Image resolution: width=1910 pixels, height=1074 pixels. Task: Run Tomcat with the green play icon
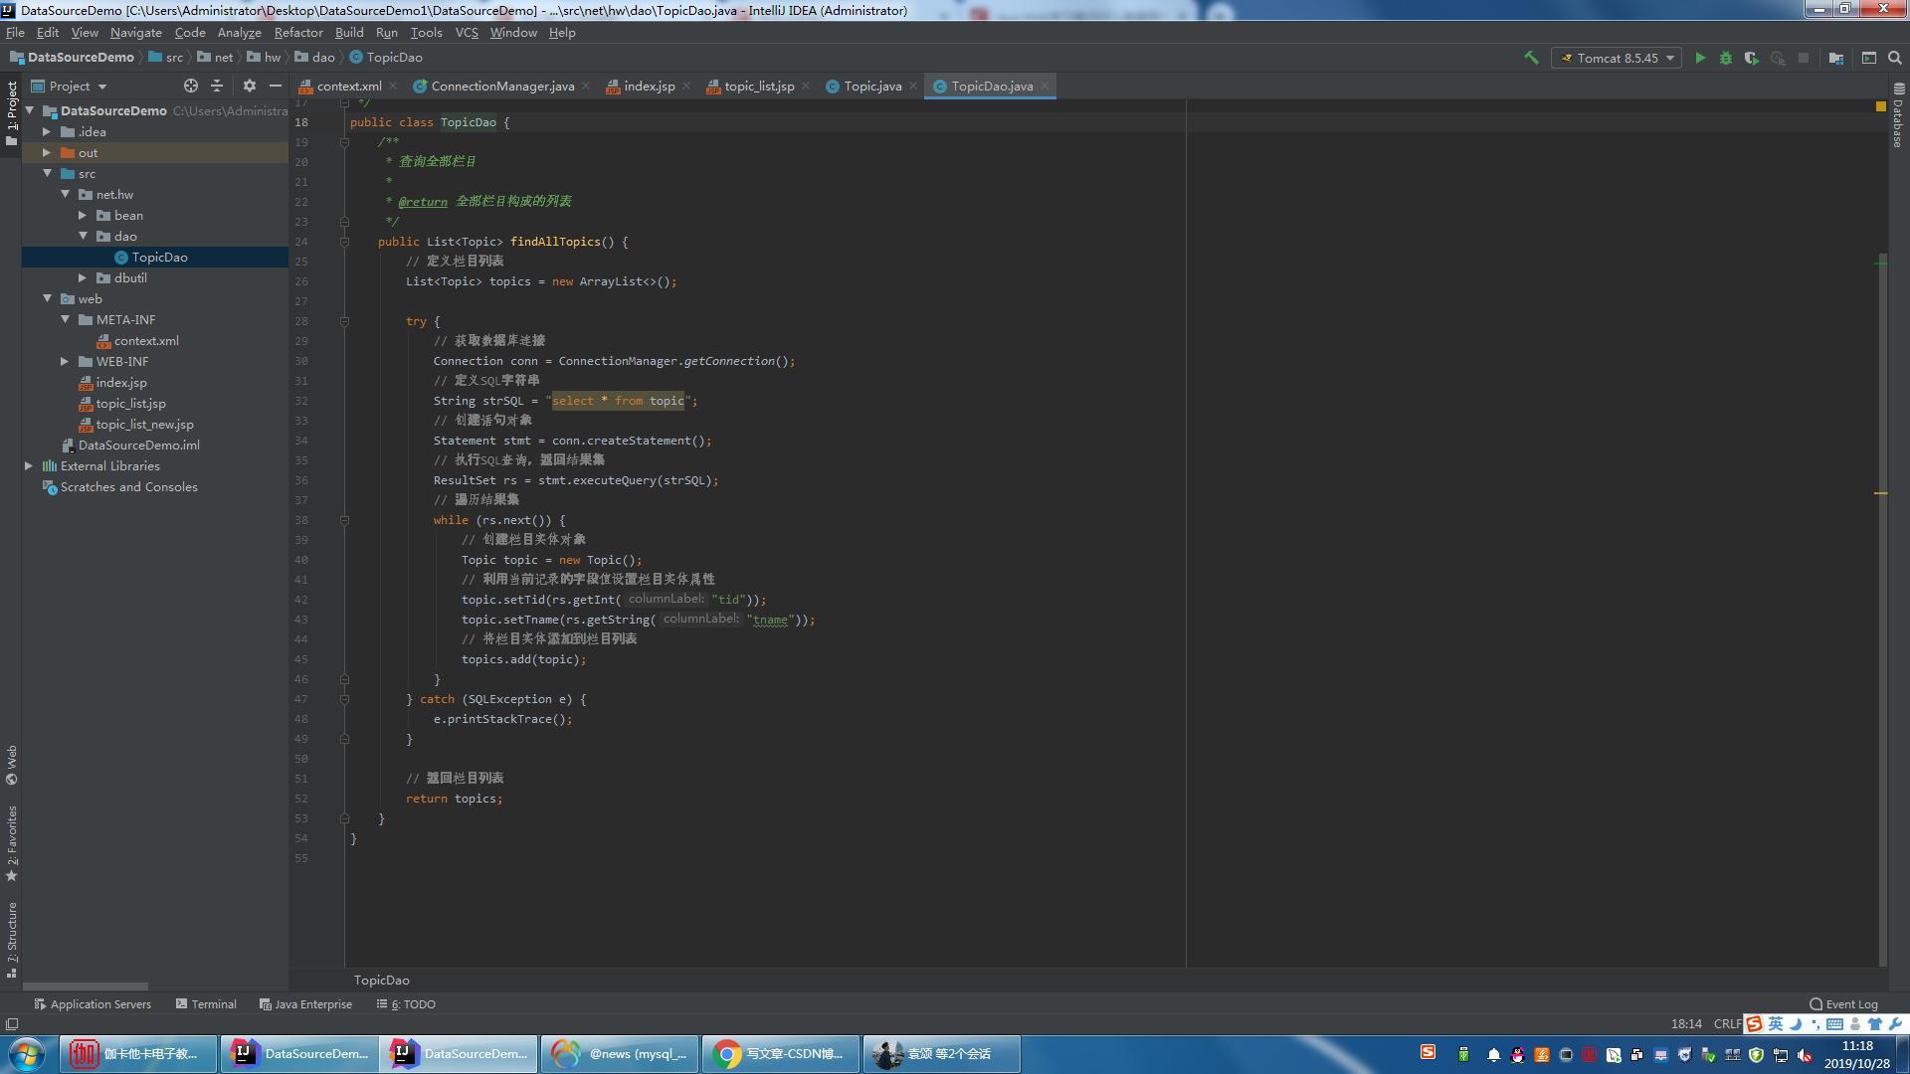click(1700, 58)
